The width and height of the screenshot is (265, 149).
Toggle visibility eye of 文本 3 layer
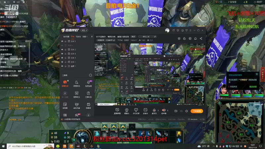coord(62,58)
